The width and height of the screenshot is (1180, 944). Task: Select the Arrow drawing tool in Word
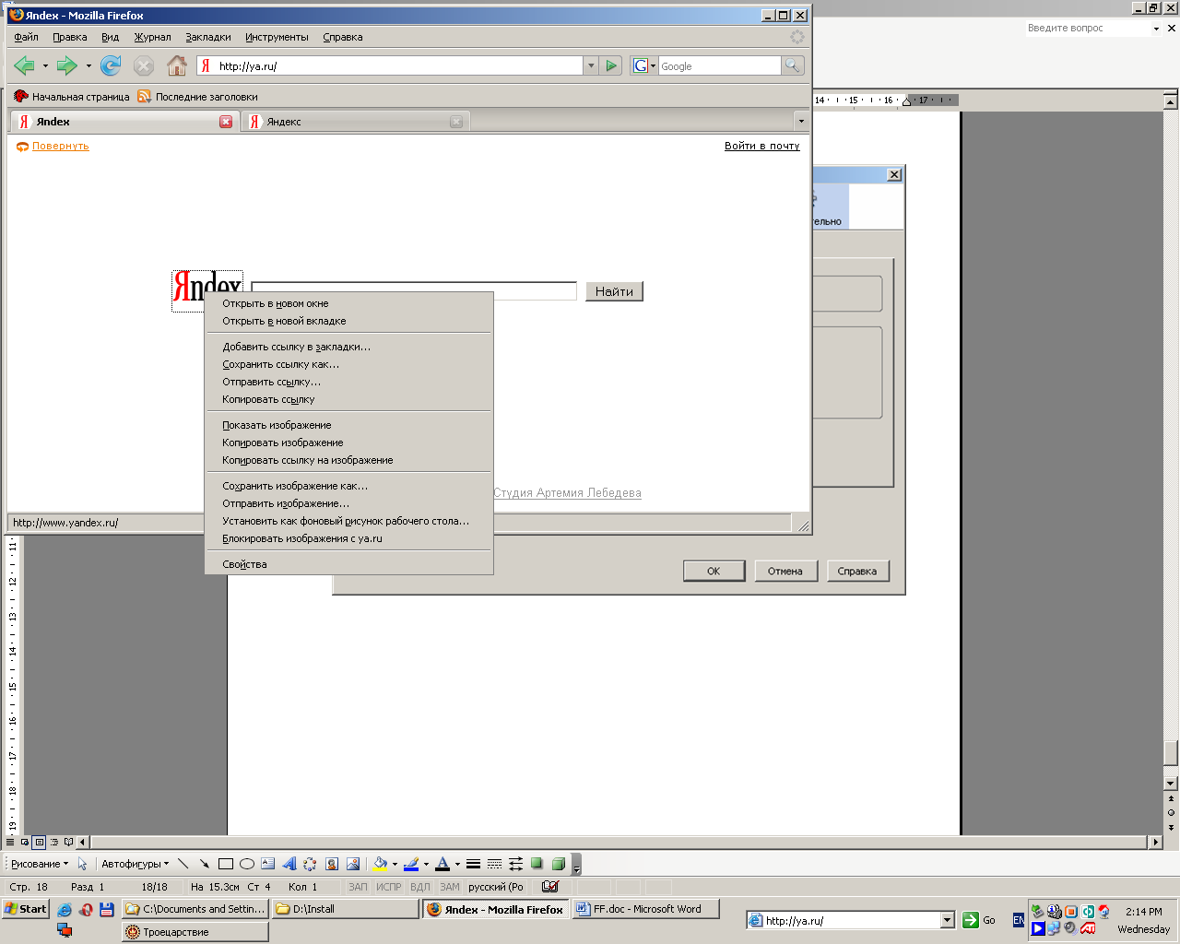[x=204, y=864]
